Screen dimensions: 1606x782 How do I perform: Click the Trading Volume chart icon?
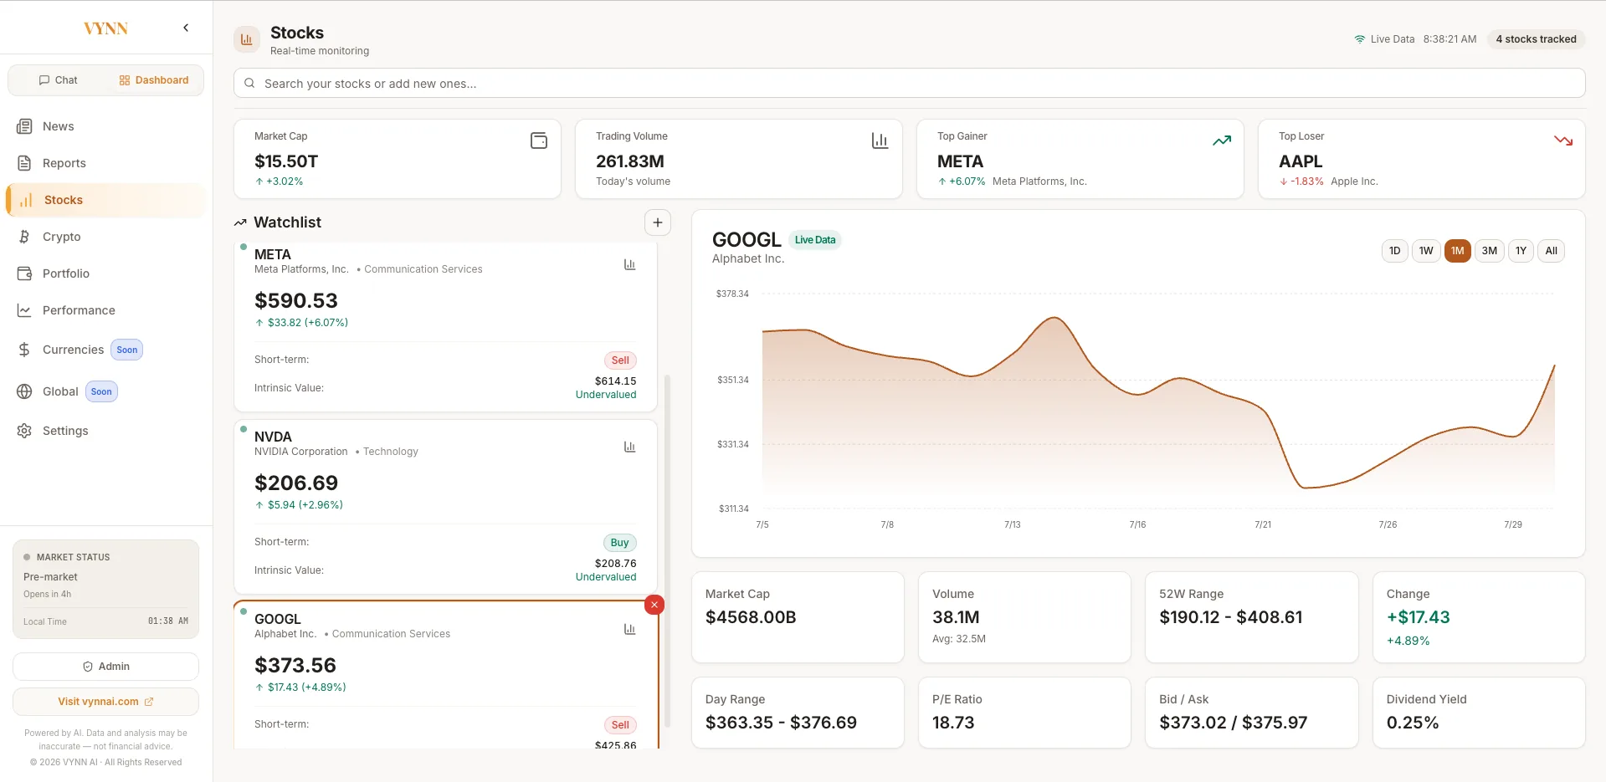pyautogui.click(x=880, y=141)
